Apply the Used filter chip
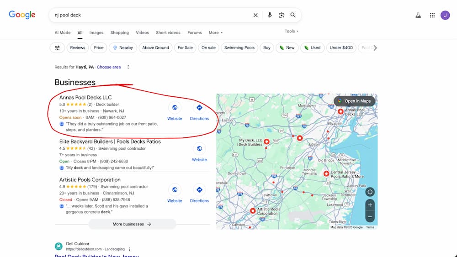The width and height of the screenshot is (457, 257). click(312, 48)
